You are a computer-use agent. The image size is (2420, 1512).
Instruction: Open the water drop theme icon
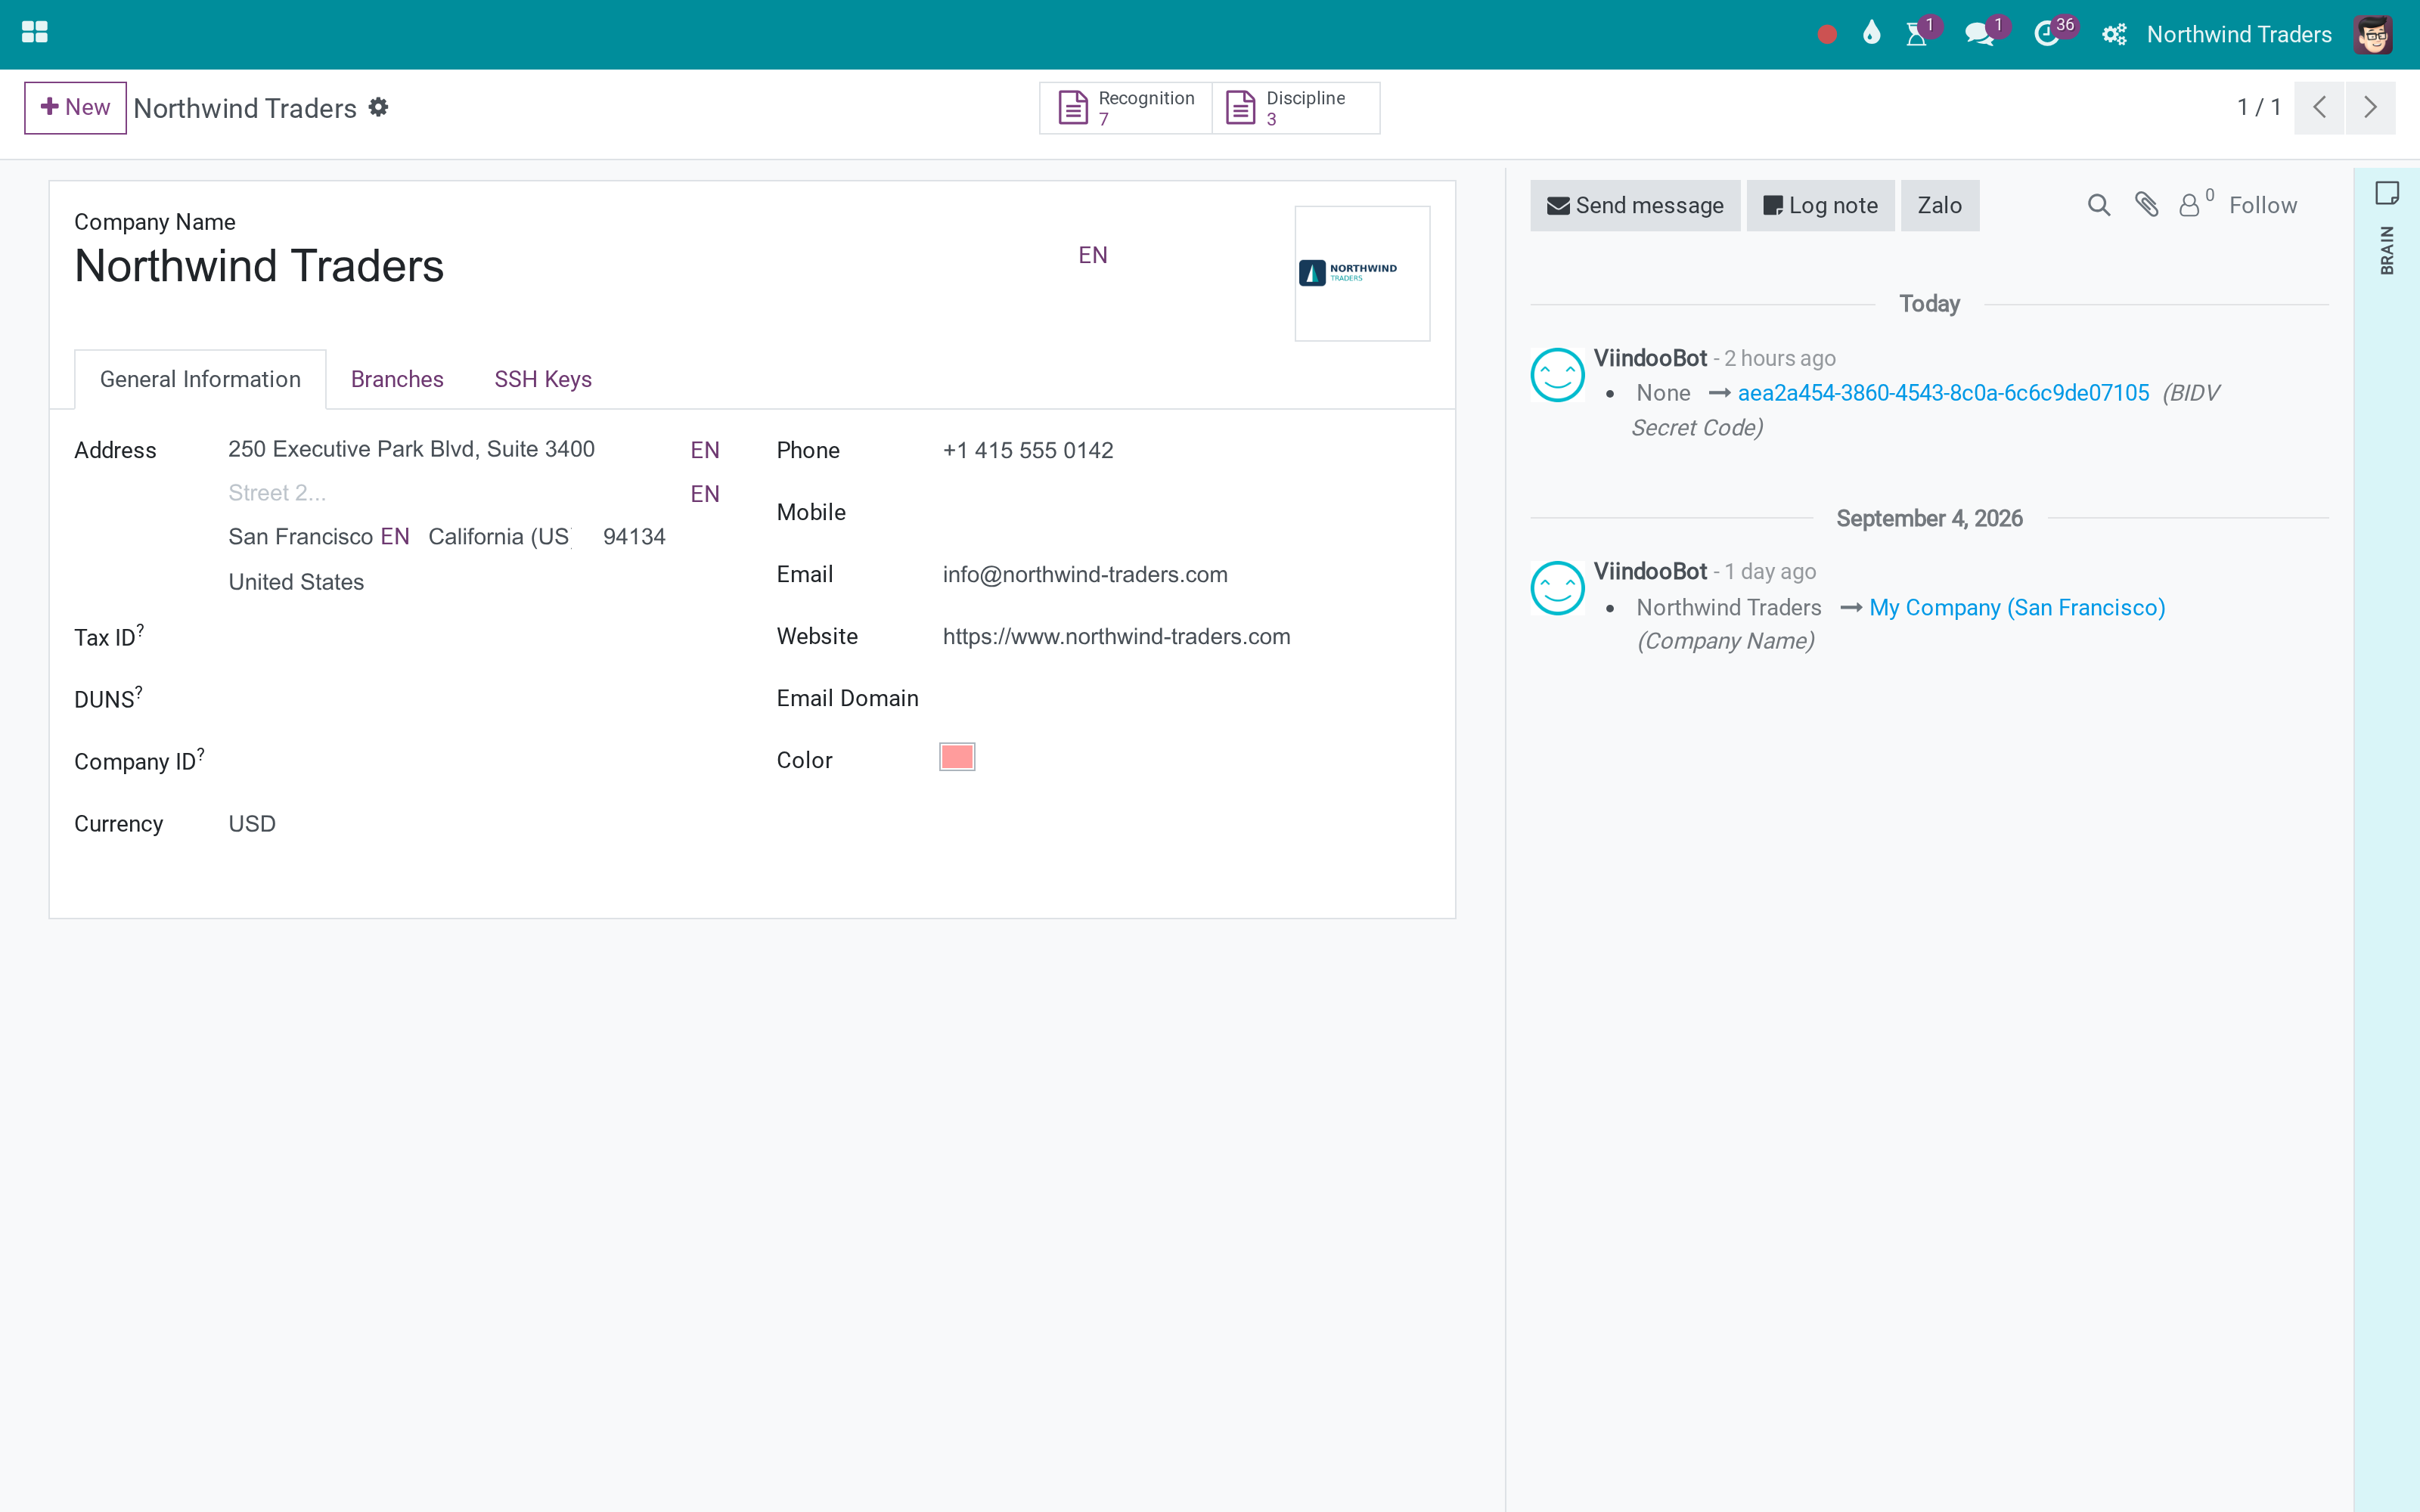[x=1871, y=34]
